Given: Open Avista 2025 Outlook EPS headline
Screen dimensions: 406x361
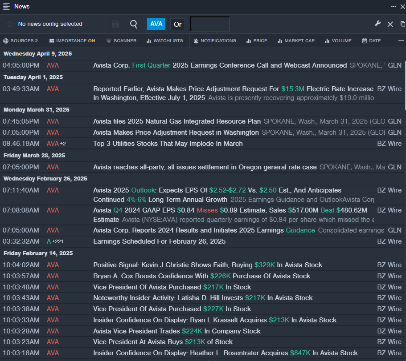Looking at the screenshot, I should coord(217,195).
